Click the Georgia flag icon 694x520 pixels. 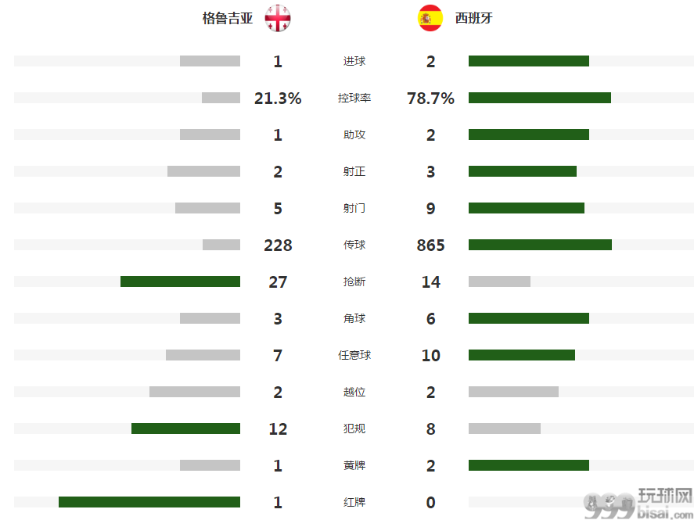pos(278,18)
